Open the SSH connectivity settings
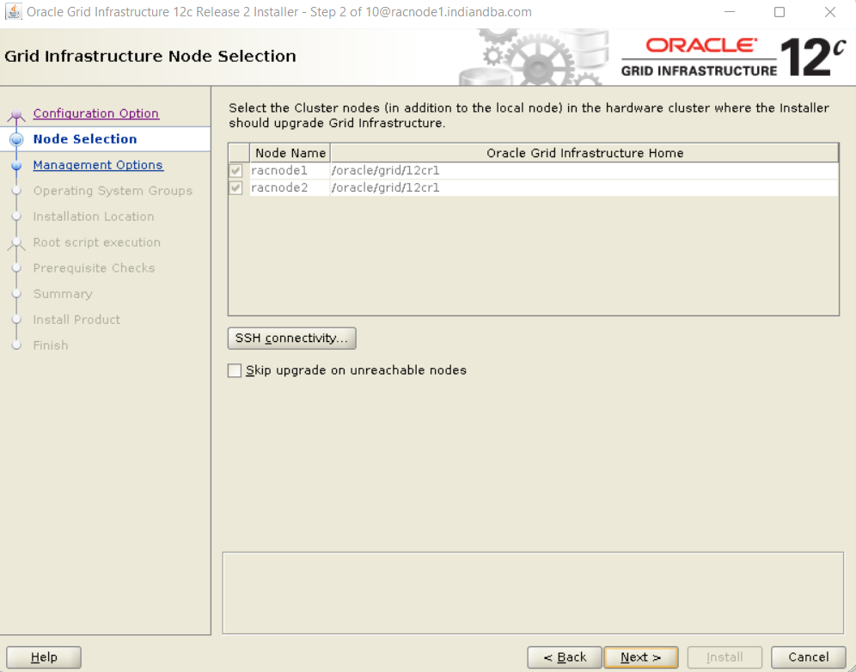The width and height of the screenshot is (856, 672). (x=291, y=338)
